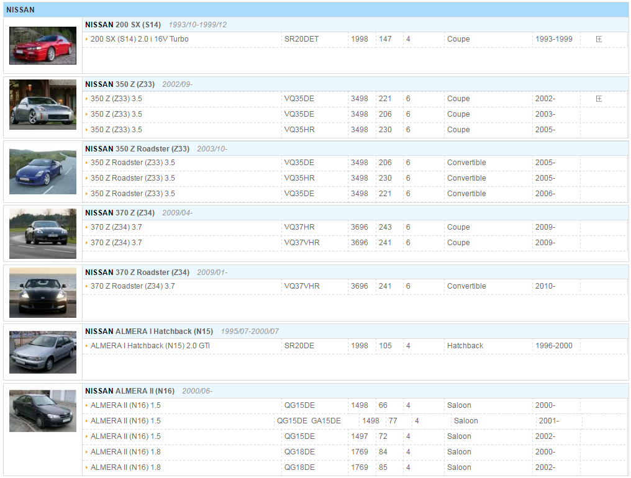This screenshot has width=631, height=478.
Task: Select 370 Z Roadster (Z34) 3.7
Action: pyautogui.click(x=132, y=286)
